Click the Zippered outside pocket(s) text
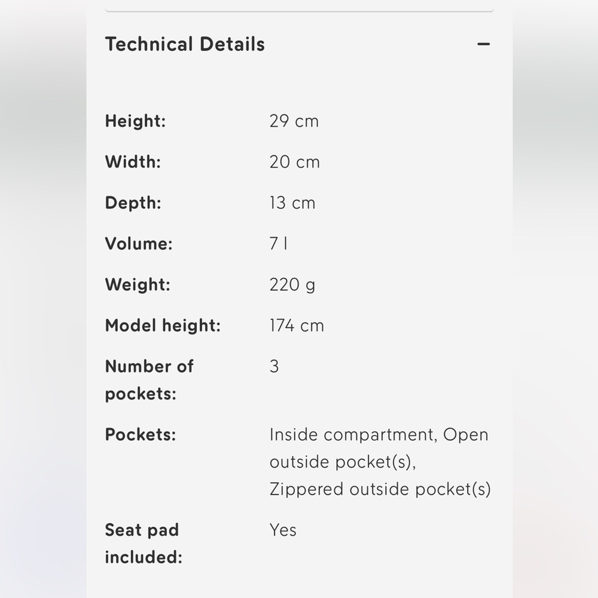This screenshot has height=598, width=598. tap(380, 489)
